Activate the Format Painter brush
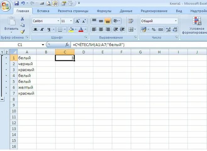Image resolution: width=207 pixels, height=151 pixels. [x=23, y=31]
